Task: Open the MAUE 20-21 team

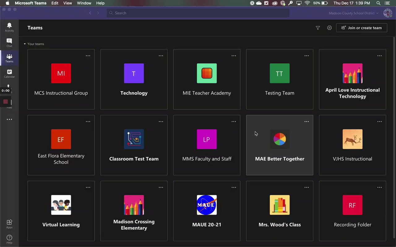Action: coord(207,211)
